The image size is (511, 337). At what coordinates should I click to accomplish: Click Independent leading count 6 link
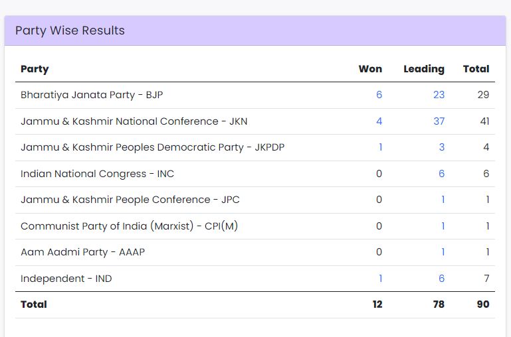tap(442, 279)
